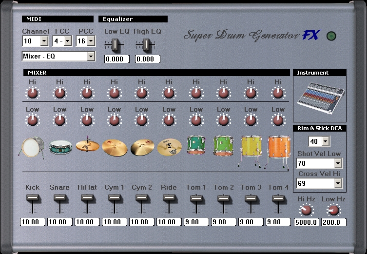Click the green Tom 1 drum icon
Screen dimensions: 367x254
(x=196, y=145)
